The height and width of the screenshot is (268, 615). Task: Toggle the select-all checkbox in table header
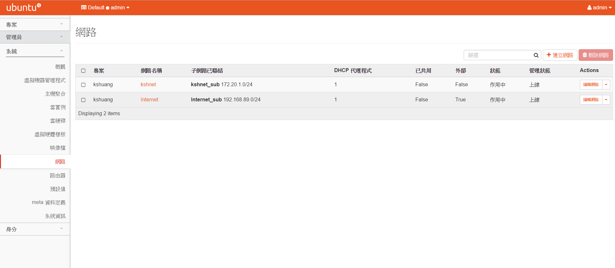[83, 70]
